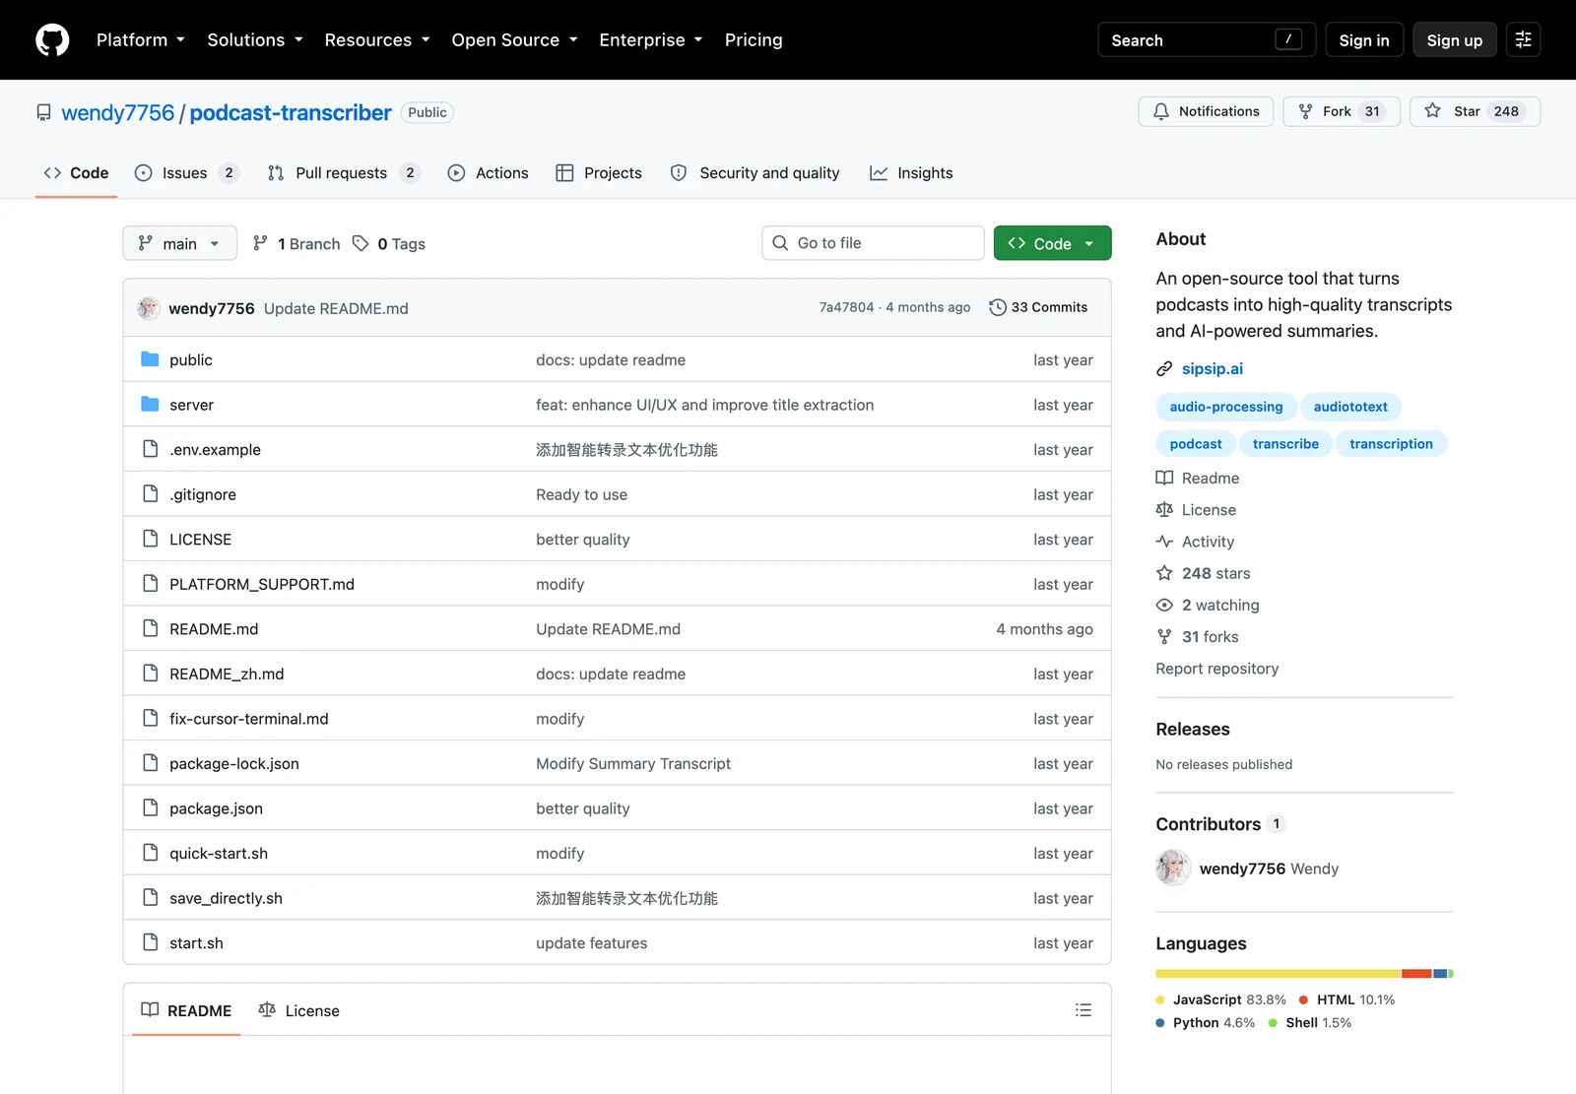
Task: Fork this repository
Action: coord(1341,111)
